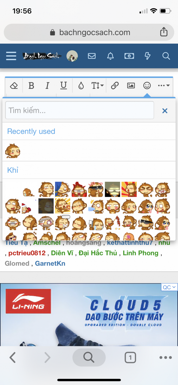178x385 pixels.
Task: Open the notifications bell
Action: point(110,56)
